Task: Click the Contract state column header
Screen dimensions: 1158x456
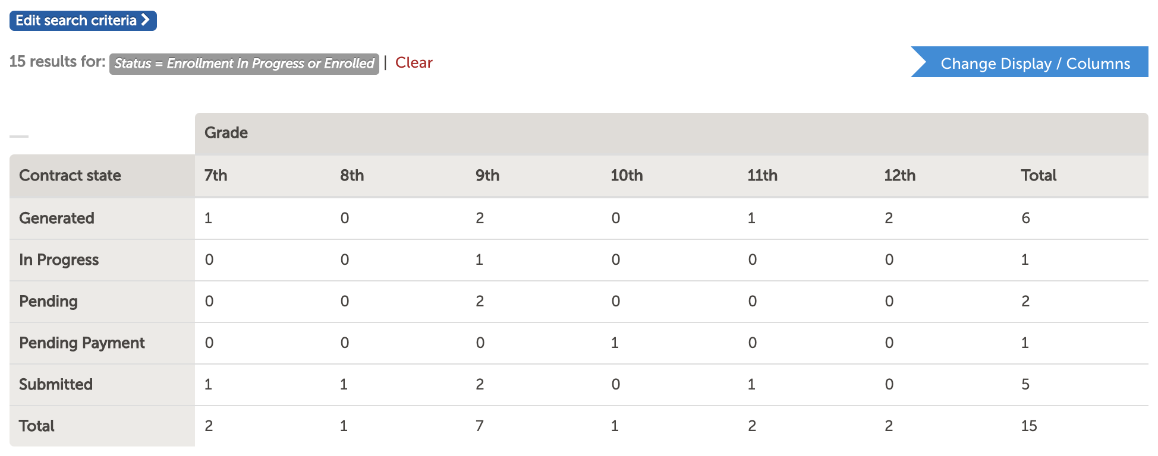Action: click(x=70, y=176)
